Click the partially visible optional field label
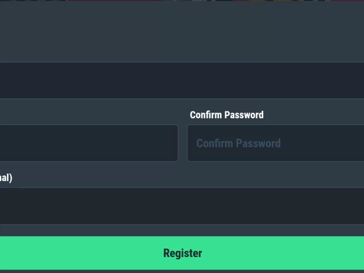 (x=6, y=178)
